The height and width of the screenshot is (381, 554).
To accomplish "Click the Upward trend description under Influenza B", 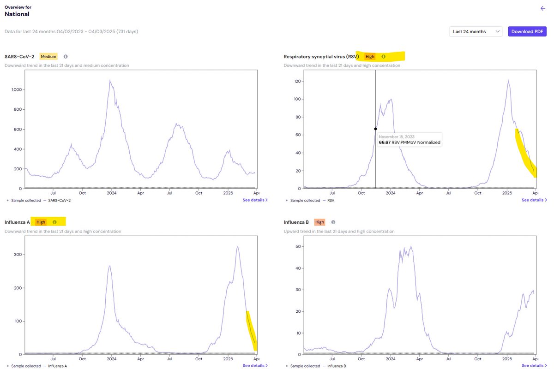I will pos(339,231).
